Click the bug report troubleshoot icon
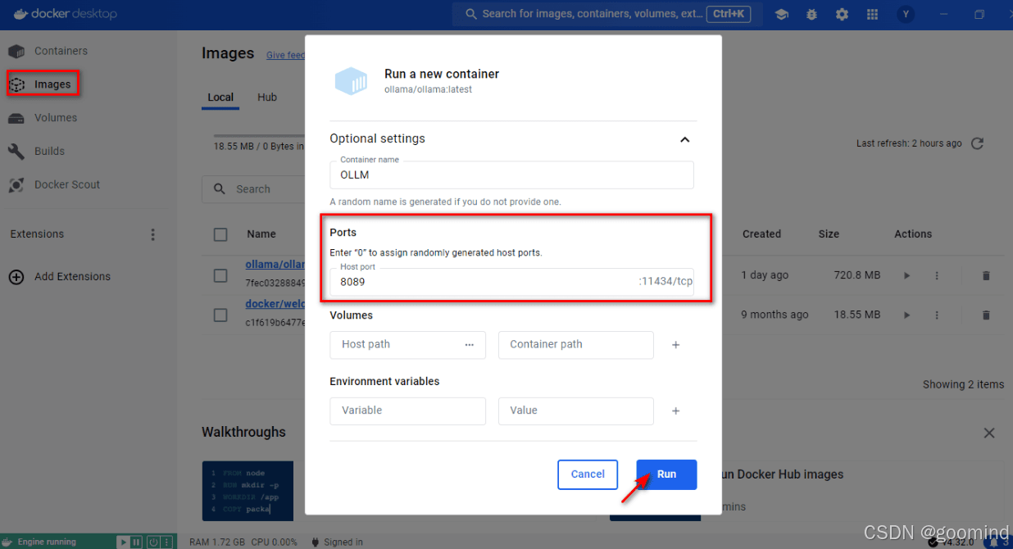This screenshot has width=1013, height=549. (x=811, y=14)
